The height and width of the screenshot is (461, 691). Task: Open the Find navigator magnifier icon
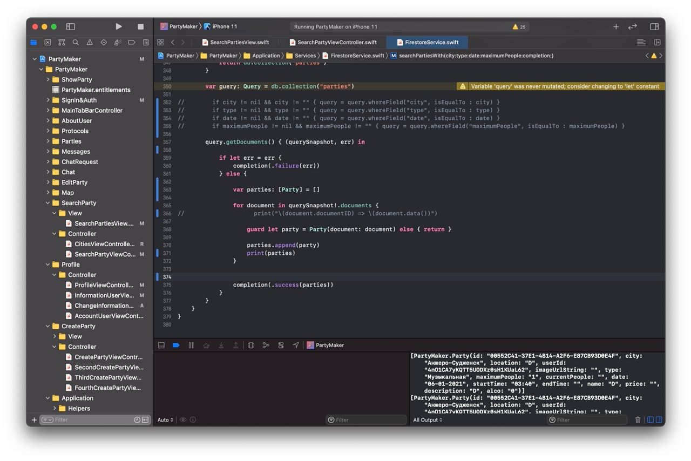pos(76,42)
